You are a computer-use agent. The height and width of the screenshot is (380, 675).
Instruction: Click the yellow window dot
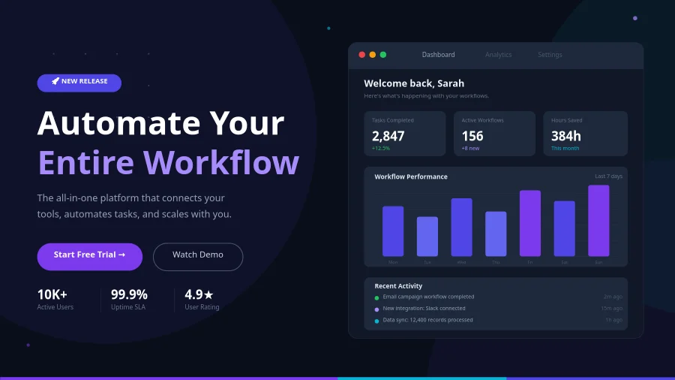click(372, 55)
